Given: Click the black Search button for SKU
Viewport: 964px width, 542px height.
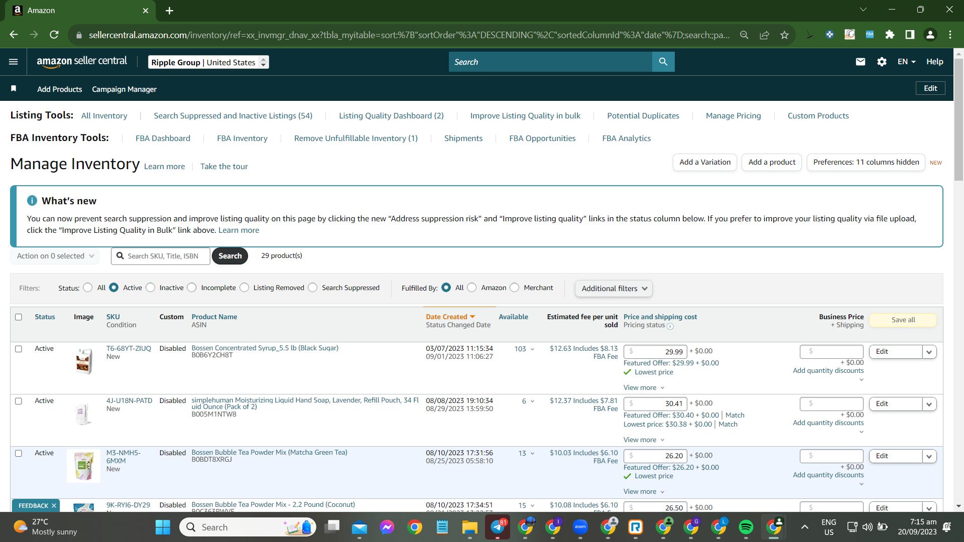Looking at the screenshot, I should coord(230,256).
